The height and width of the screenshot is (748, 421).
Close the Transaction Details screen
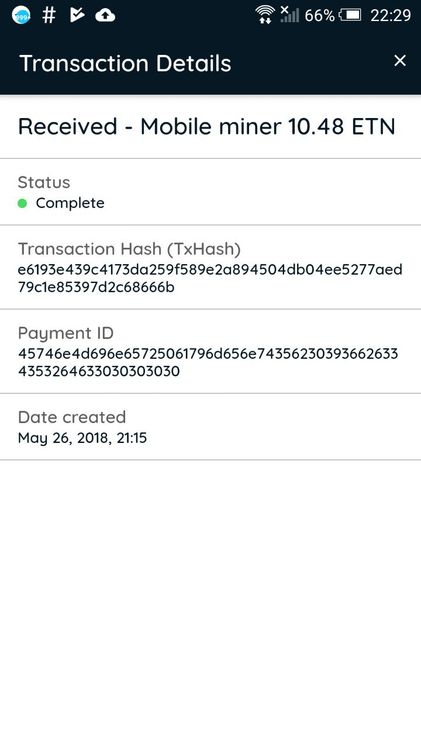click(x=400, y=61)
